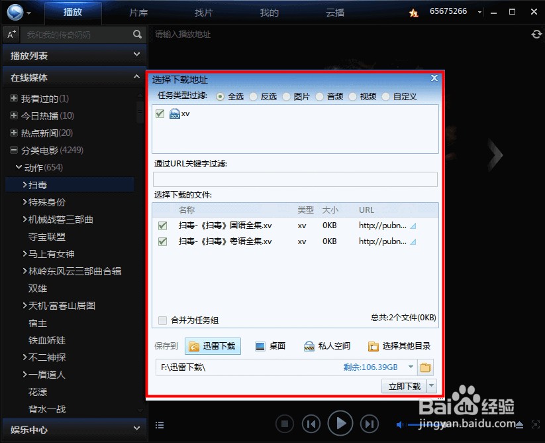
Task: Click the xv file type icon
Action: pos(174,113)
